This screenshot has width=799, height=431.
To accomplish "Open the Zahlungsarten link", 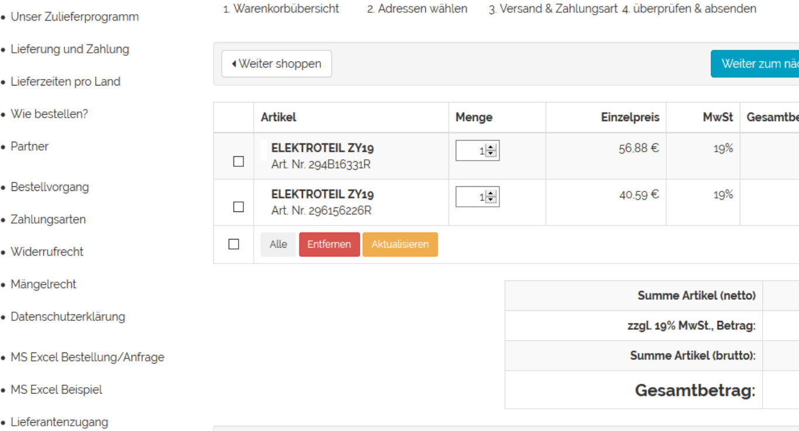I will (x=48, y=220).
